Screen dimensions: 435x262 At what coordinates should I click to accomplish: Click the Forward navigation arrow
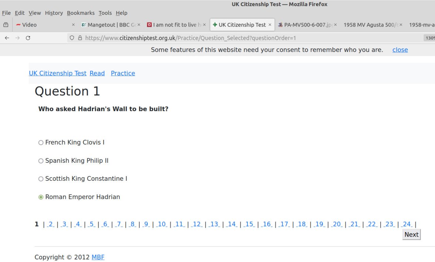tap(17, 38)
